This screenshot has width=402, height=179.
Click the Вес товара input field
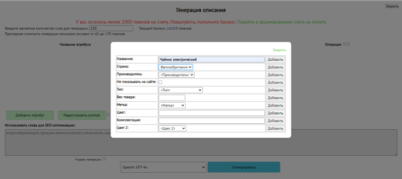172,98
